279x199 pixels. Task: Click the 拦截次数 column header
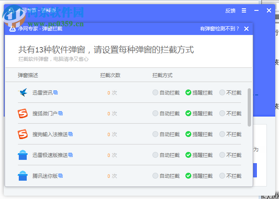110,75
